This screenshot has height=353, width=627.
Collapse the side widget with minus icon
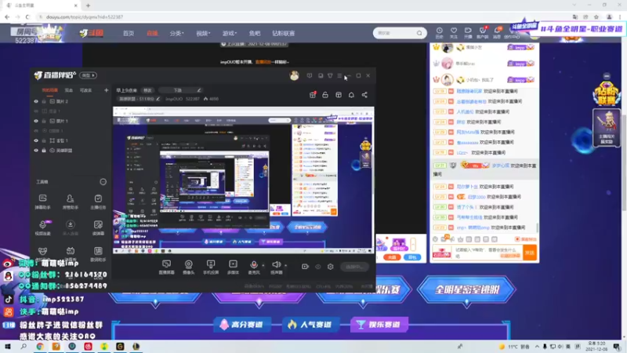(x=607, y=76)
